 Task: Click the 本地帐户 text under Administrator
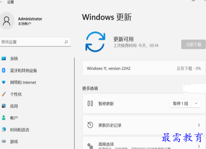point(24,24)
